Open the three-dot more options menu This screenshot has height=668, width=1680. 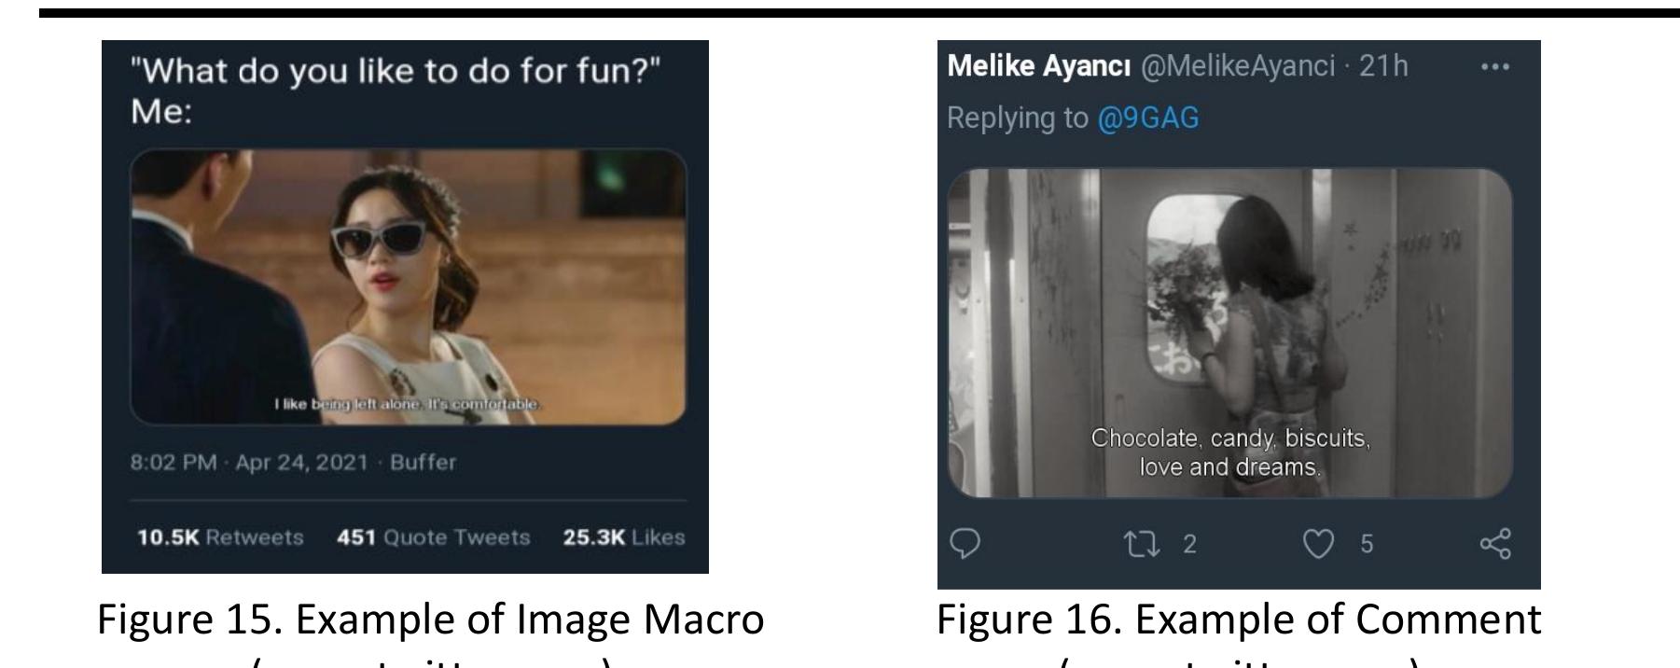pos(1494,67)
